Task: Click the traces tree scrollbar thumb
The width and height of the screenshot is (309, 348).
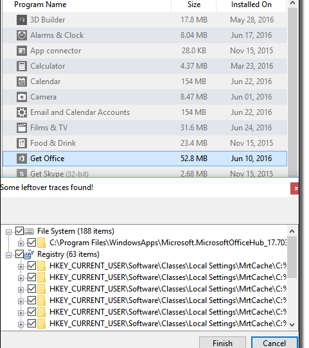Action: (x=292, y=257)
